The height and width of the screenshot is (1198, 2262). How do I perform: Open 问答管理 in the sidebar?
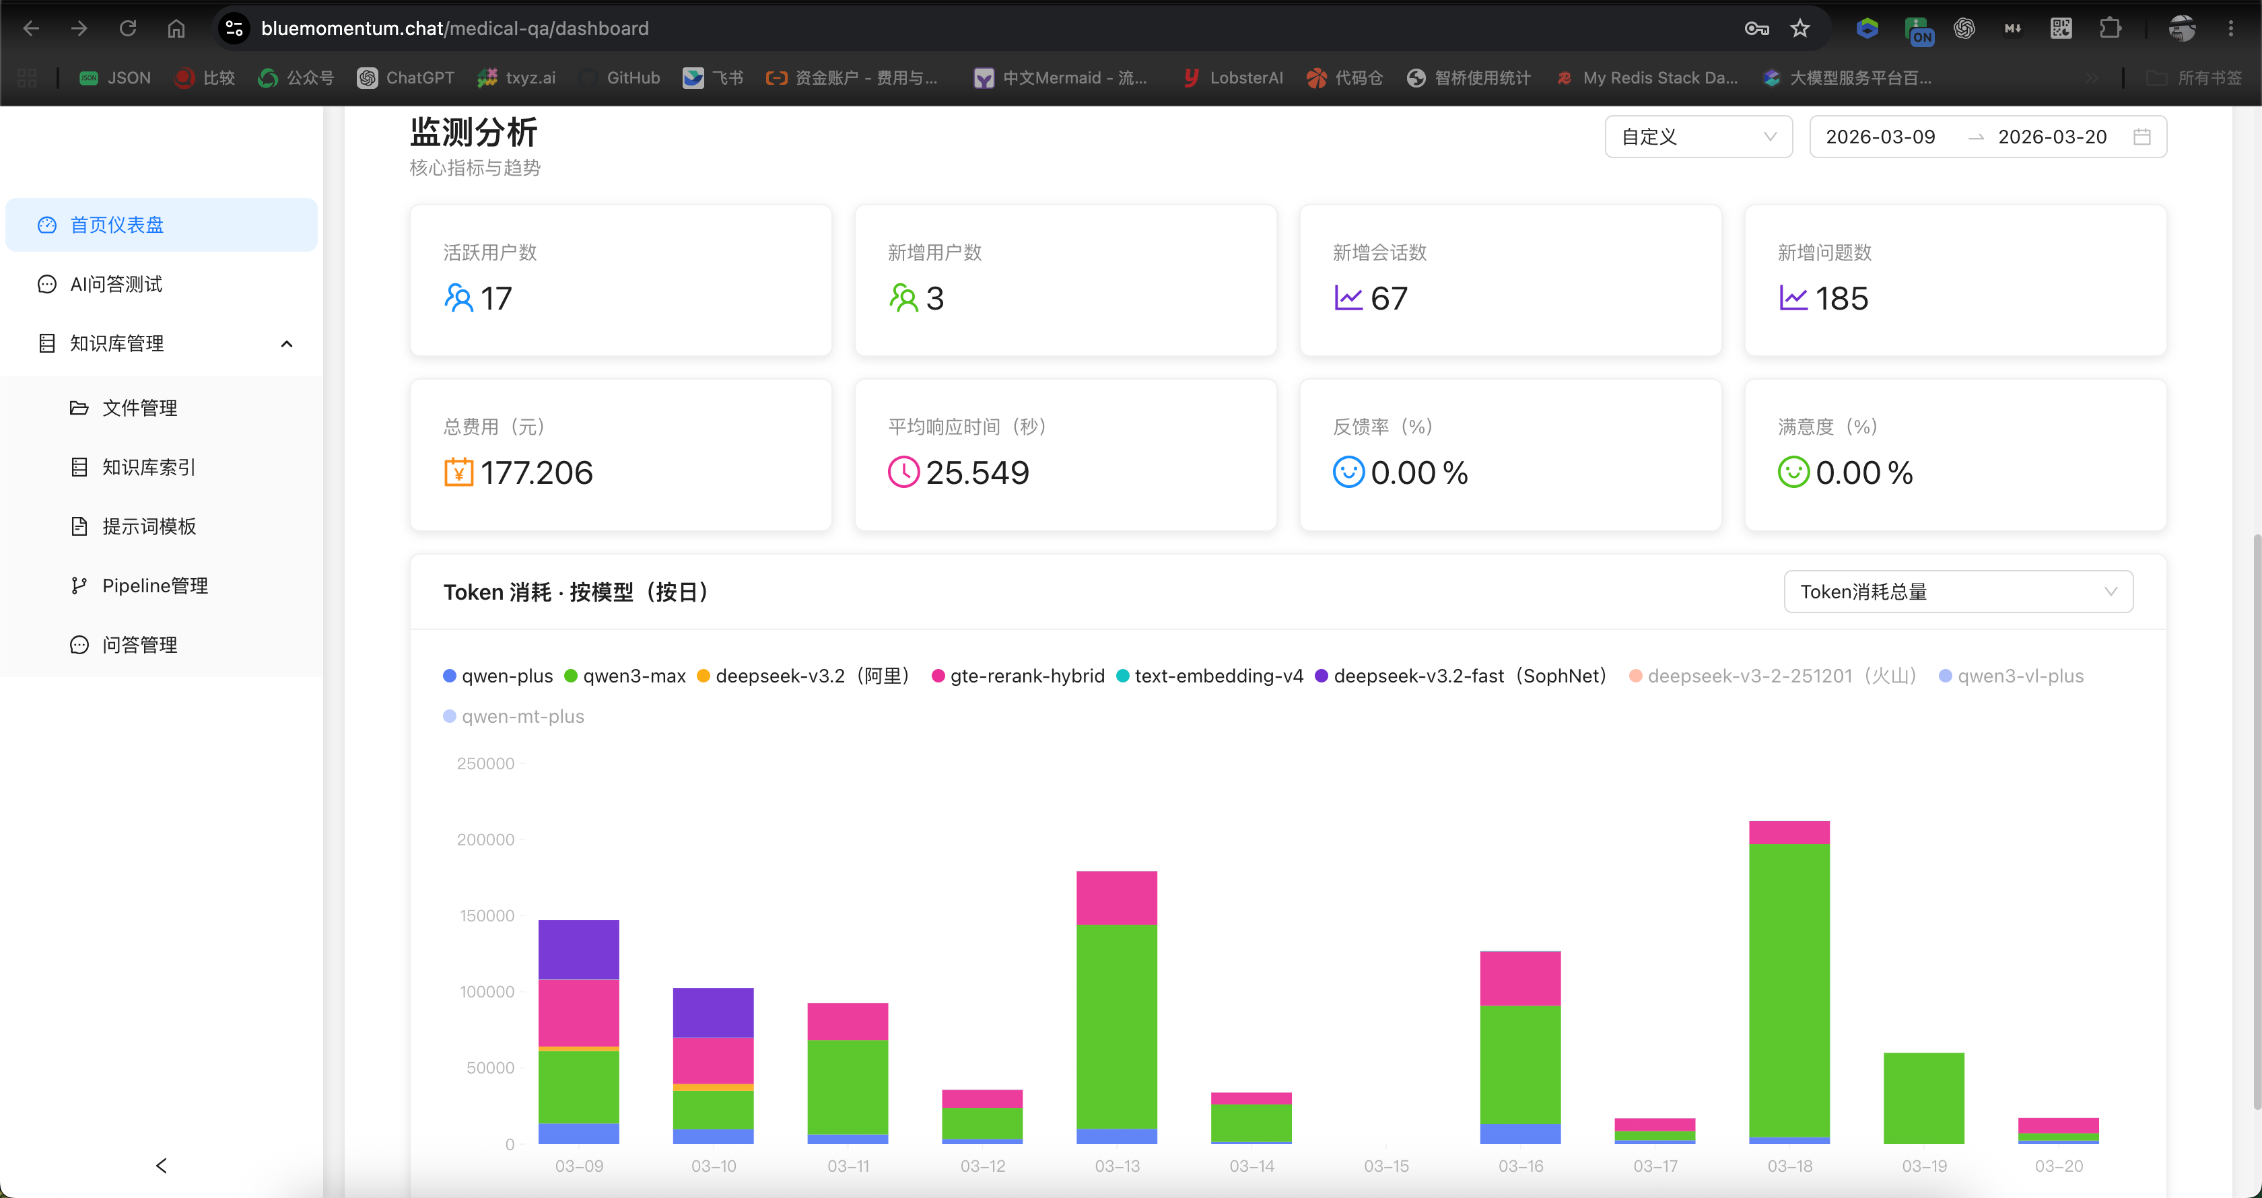[x=161, y=644]
